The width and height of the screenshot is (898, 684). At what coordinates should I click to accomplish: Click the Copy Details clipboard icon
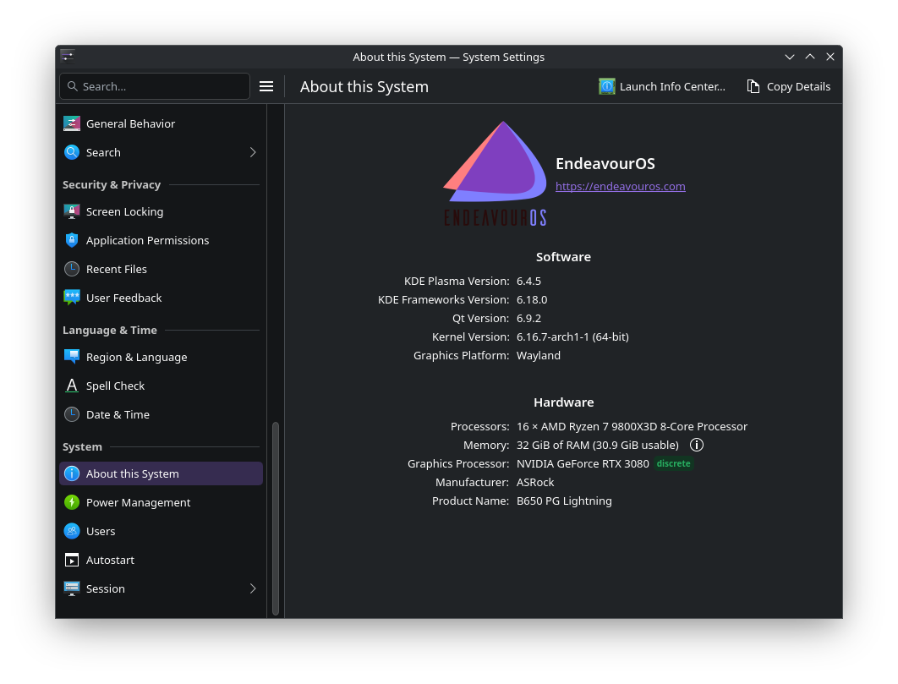pos(753,86)
